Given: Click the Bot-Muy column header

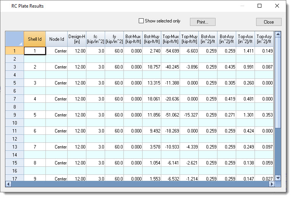Looking at the screenshot, I should click(152, 39).
